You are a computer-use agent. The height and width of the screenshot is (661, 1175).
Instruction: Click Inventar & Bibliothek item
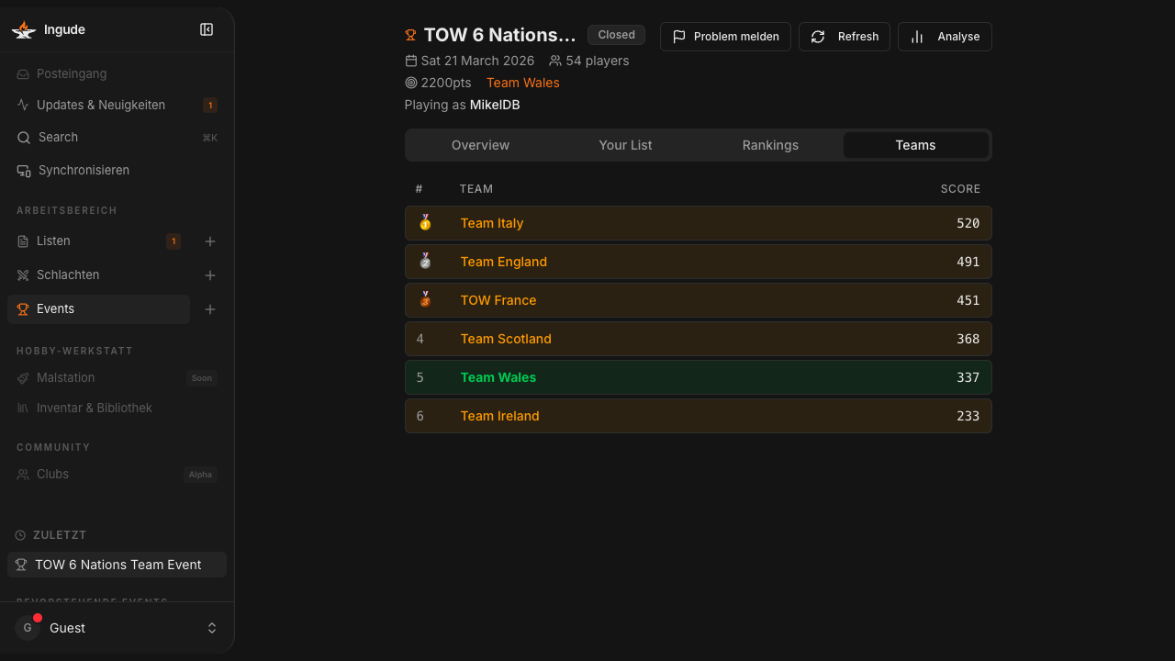point(117,408)
